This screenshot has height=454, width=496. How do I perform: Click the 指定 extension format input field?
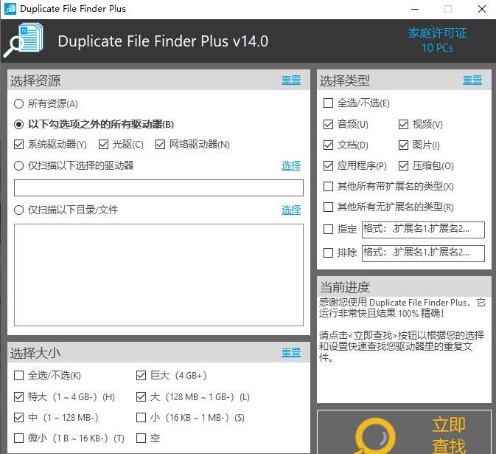point(423,230)
